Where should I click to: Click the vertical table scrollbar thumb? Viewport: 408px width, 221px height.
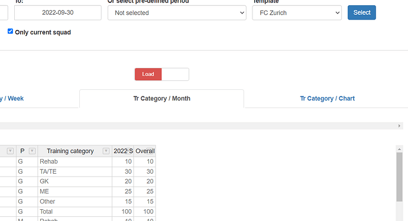pos(399,177)
